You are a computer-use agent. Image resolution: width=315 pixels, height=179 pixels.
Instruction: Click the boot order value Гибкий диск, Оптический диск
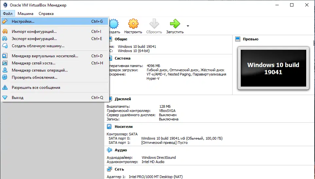(185, 70)
